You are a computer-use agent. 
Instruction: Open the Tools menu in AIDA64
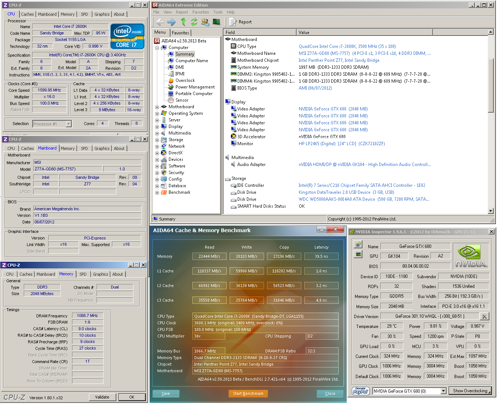point(218,12)
